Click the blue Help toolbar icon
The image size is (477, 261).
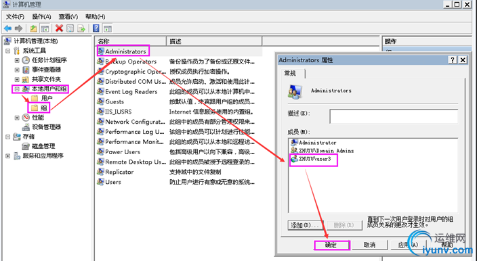point(96,28)
